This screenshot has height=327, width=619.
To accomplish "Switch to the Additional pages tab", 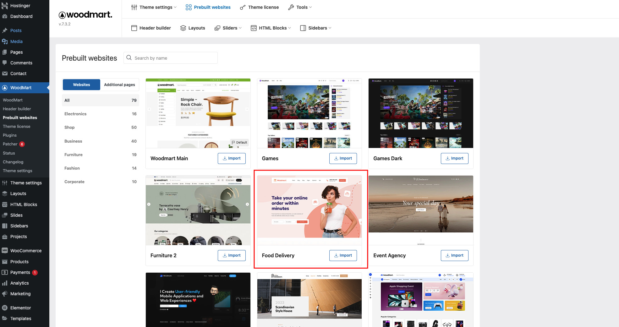I will (x=119, y=85).
